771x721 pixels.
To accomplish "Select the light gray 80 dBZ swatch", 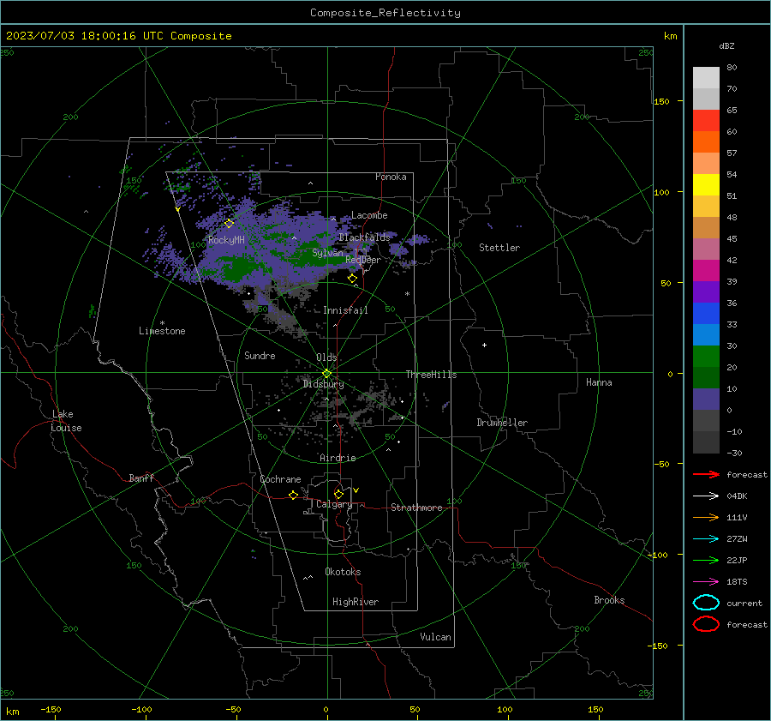I will coord(706,77).
